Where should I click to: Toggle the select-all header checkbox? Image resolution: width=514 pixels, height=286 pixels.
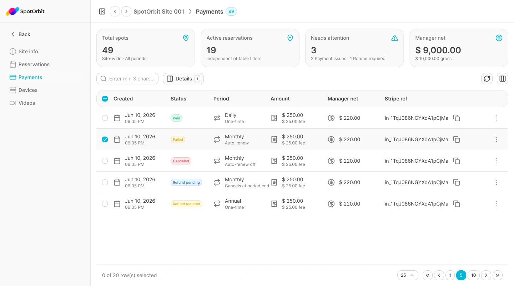pyautogui.click(x=105, y=99)
